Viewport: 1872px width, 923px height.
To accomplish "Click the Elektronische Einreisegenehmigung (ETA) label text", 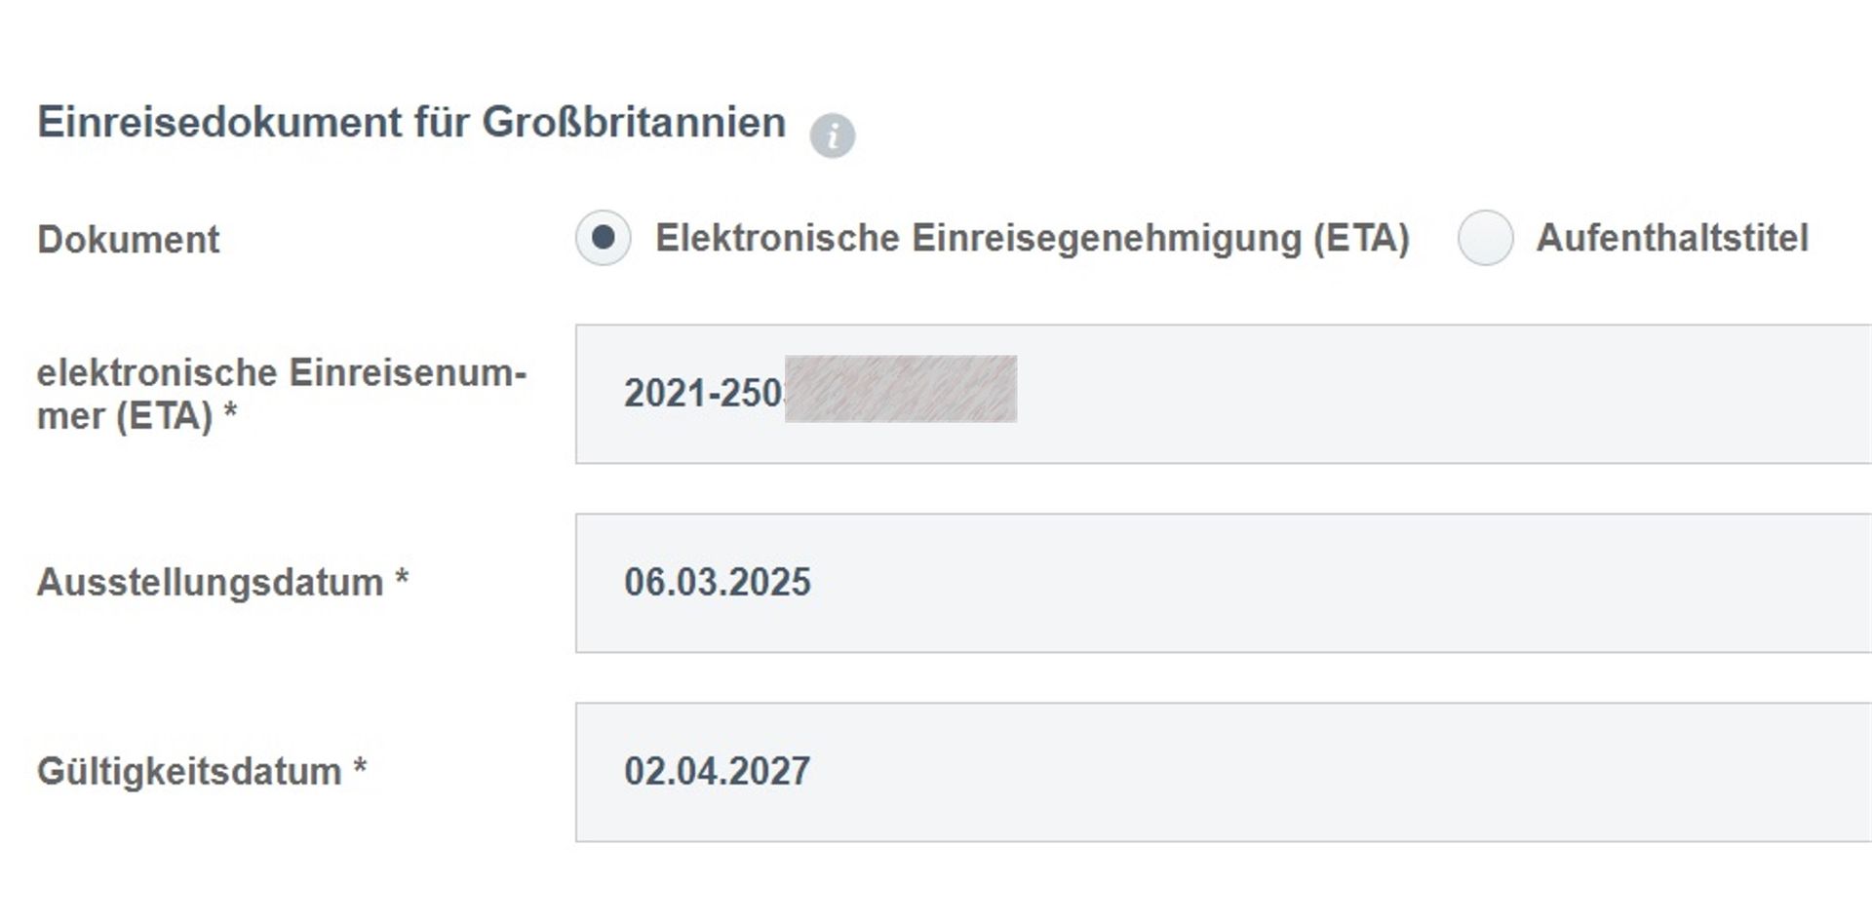I will click(x=1033, y=239).
